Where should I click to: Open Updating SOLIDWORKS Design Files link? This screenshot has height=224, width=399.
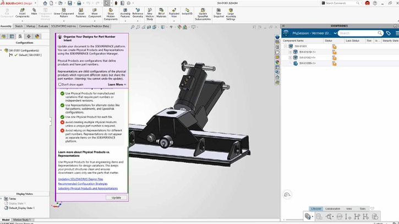(80, 179)
